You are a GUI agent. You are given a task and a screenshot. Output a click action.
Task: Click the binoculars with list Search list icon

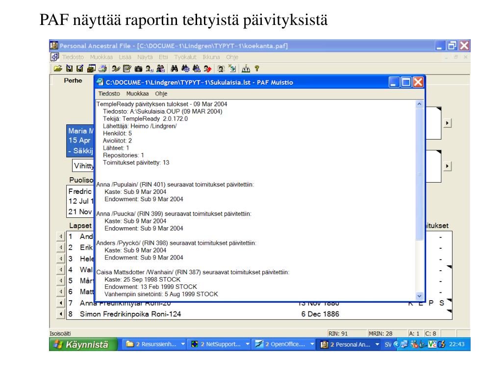197,69
